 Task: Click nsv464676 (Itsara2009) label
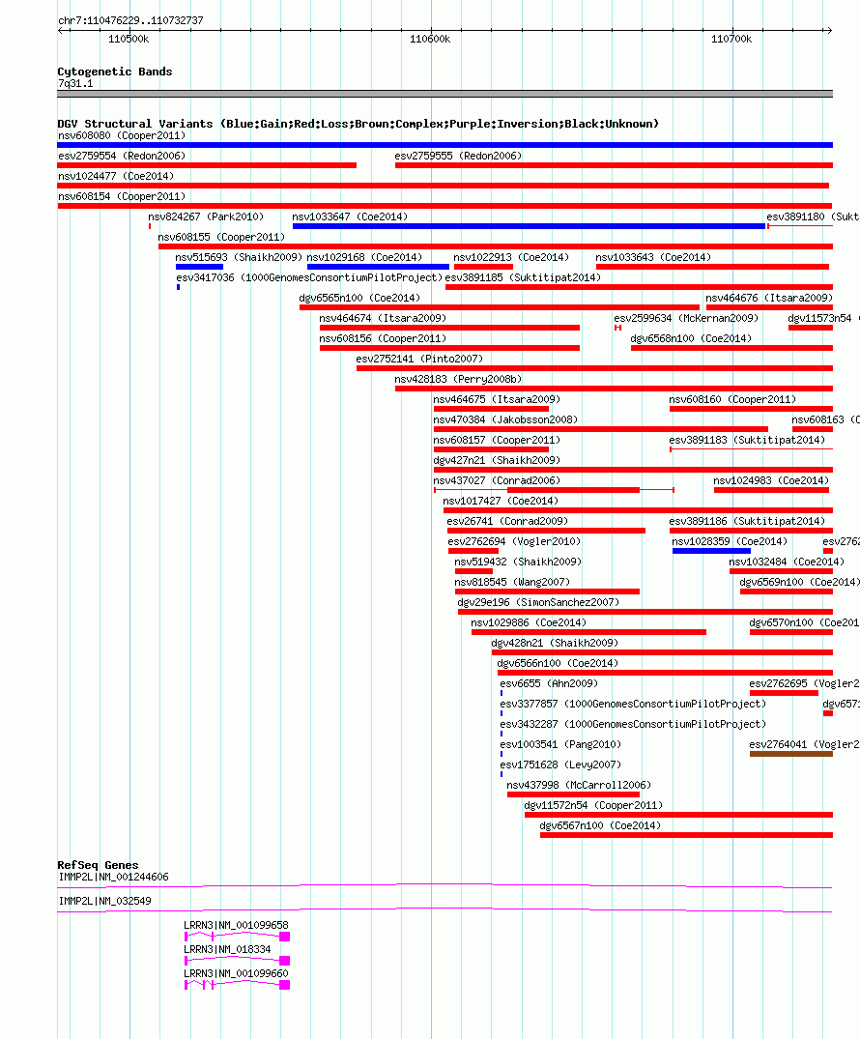click(x=769, y=299)
